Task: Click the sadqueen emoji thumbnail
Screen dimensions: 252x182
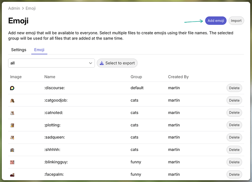Action: pos(12,137)
